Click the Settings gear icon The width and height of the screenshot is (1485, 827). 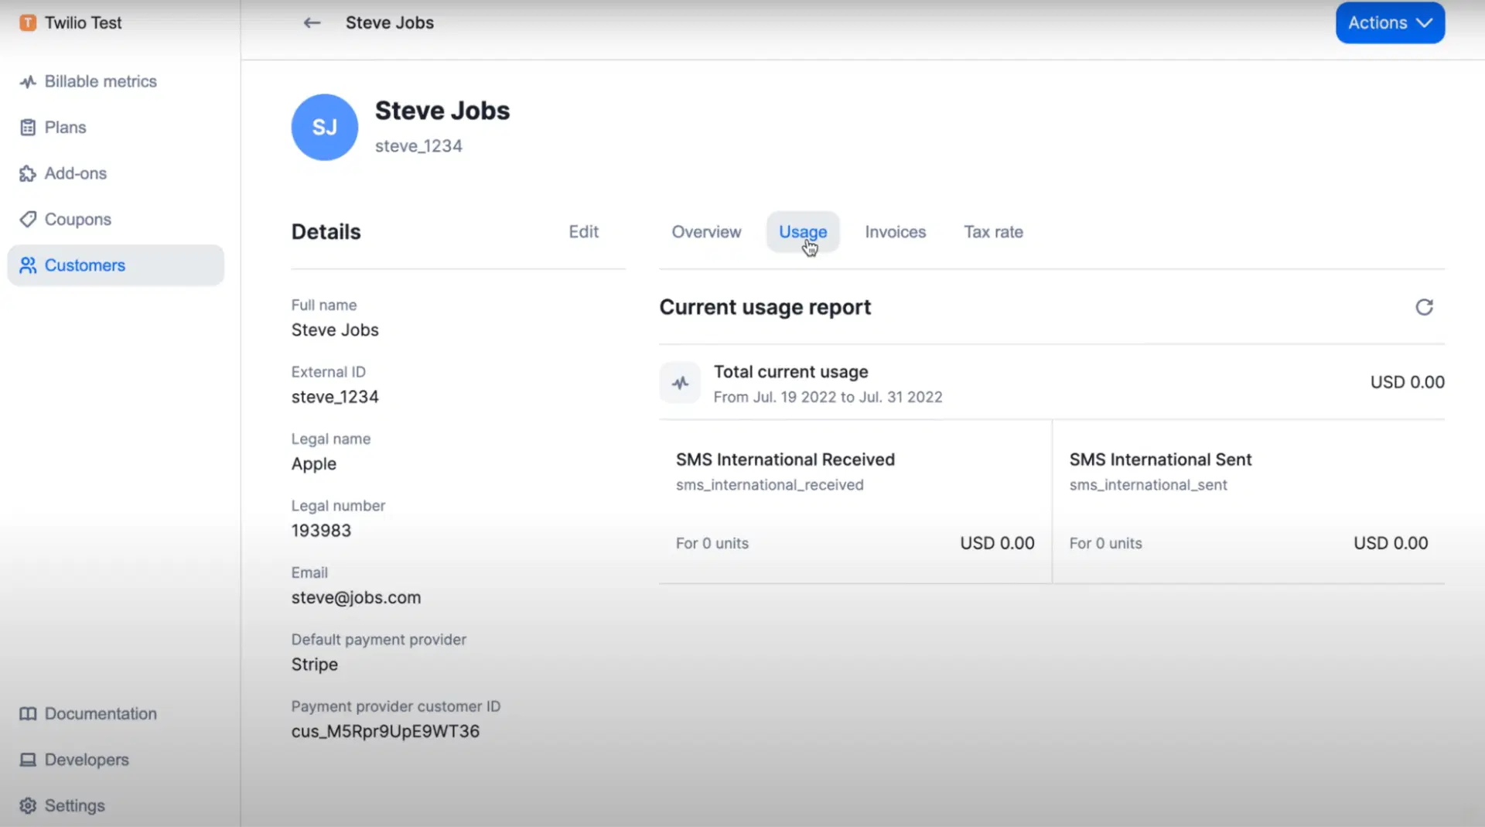(28, 805)
